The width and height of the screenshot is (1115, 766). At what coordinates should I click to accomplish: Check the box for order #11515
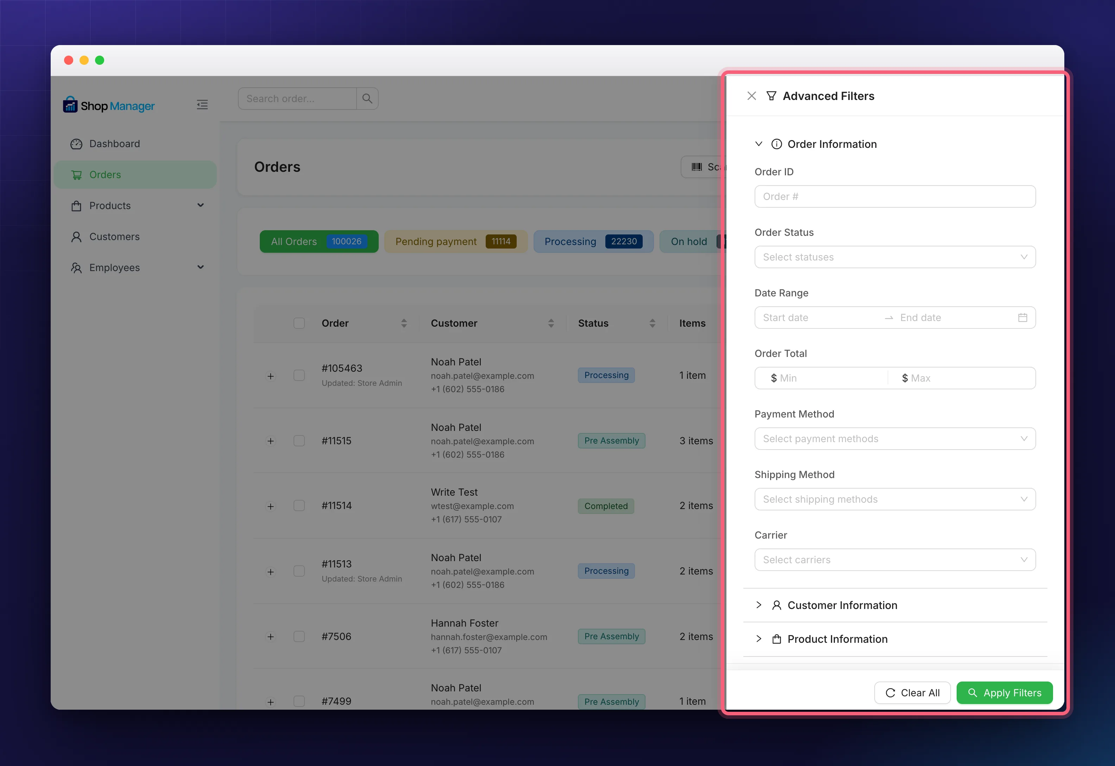[x=299, y=441]
